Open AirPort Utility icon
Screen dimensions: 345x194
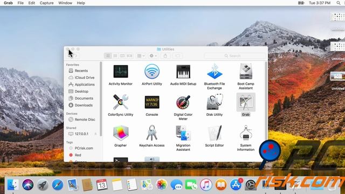tap(152, 71)
